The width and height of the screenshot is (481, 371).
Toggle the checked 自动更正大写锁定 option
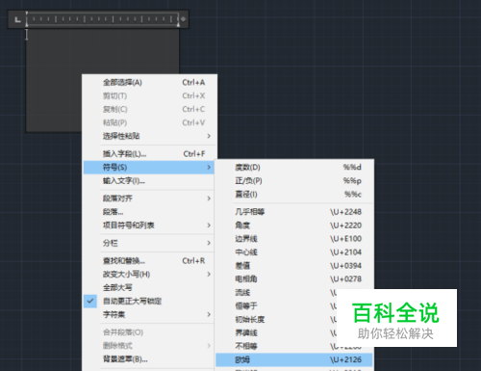click(149, 302)
